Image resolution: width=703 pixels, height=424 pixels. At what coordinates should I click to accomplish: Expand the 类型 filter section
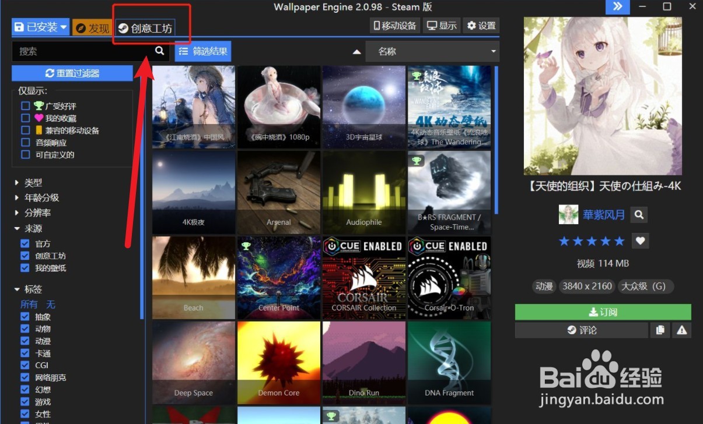tap(29, 182)
